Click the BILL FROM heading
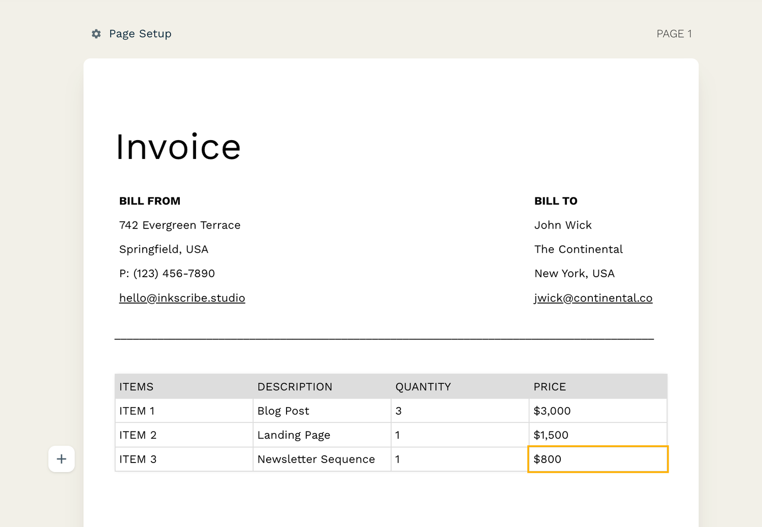This screenshot has width=762, height=527. point(149,201)
